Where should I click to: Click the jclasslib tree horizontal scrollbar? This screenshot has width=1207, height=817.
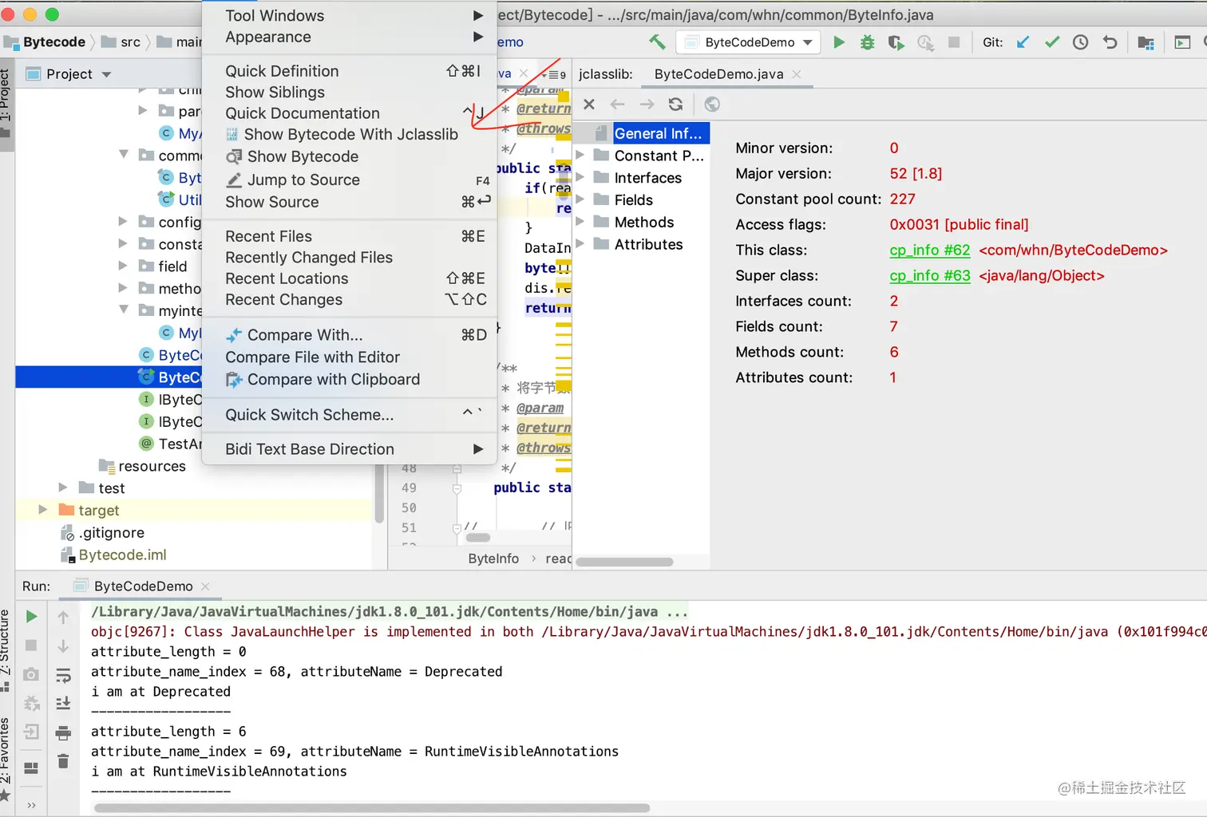(624, 562)
